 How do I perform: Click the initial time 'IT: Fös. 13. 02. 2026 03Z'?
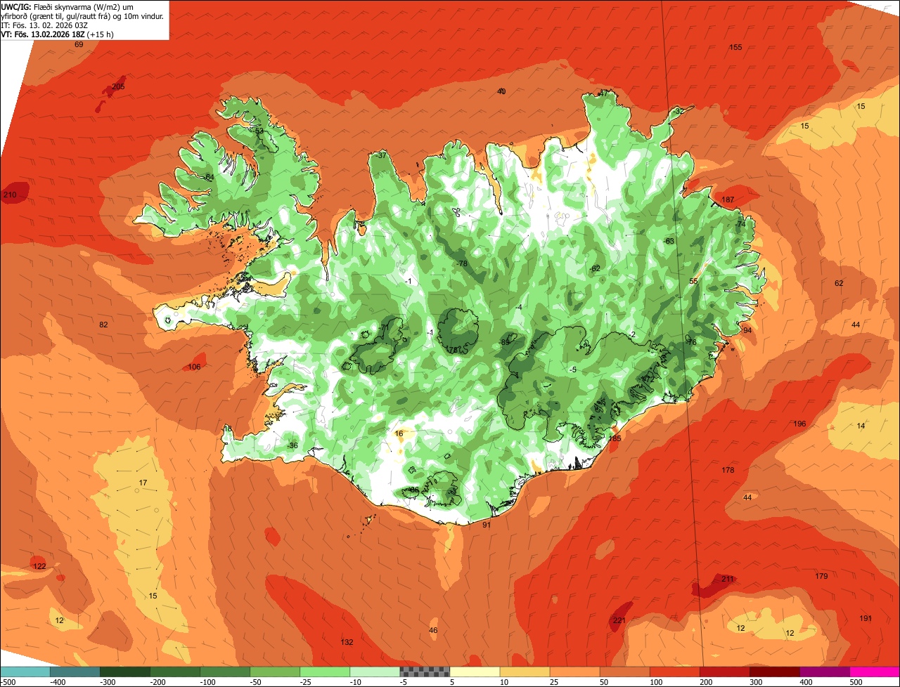coord(44,25)
